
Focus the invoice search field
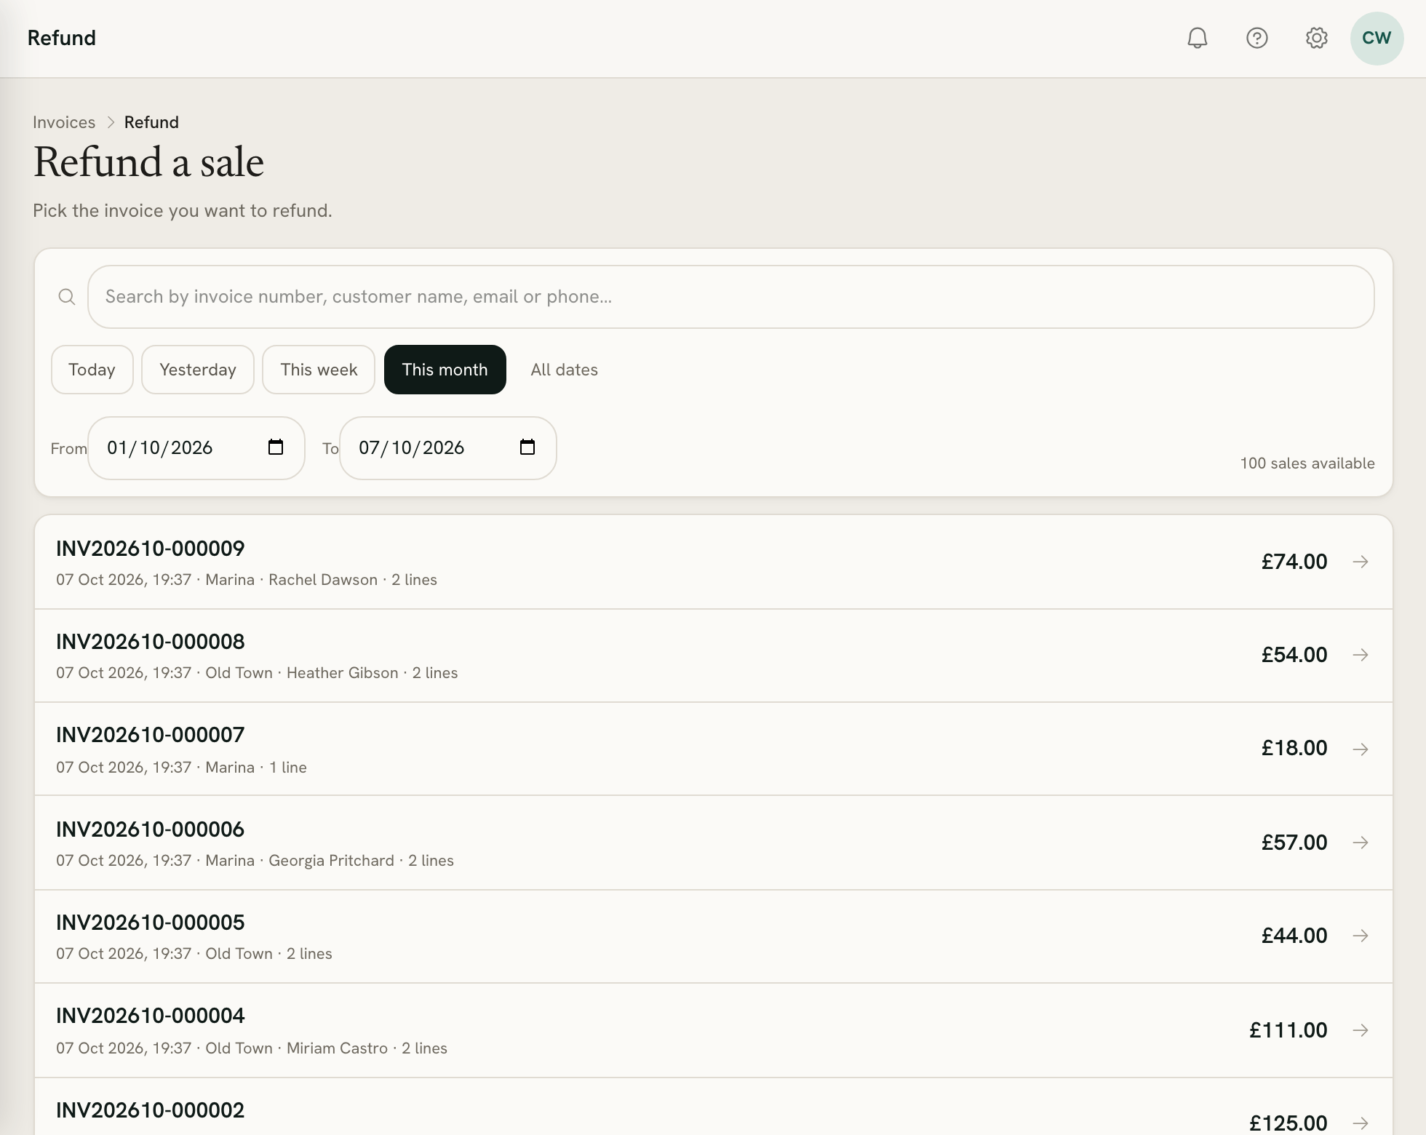(x=730, y=297)
